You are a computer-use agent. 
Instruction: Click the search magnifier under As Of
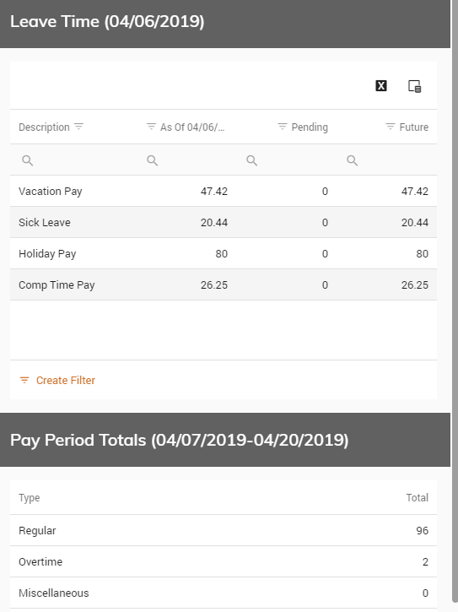[x=152, y=160]
